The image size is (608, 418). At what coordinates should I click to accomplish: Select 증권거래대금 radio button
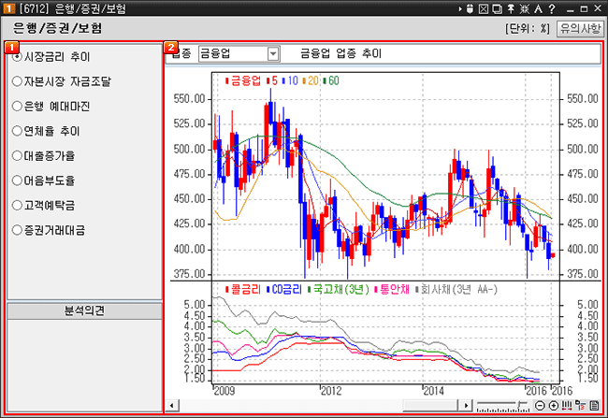click(17, 230)
